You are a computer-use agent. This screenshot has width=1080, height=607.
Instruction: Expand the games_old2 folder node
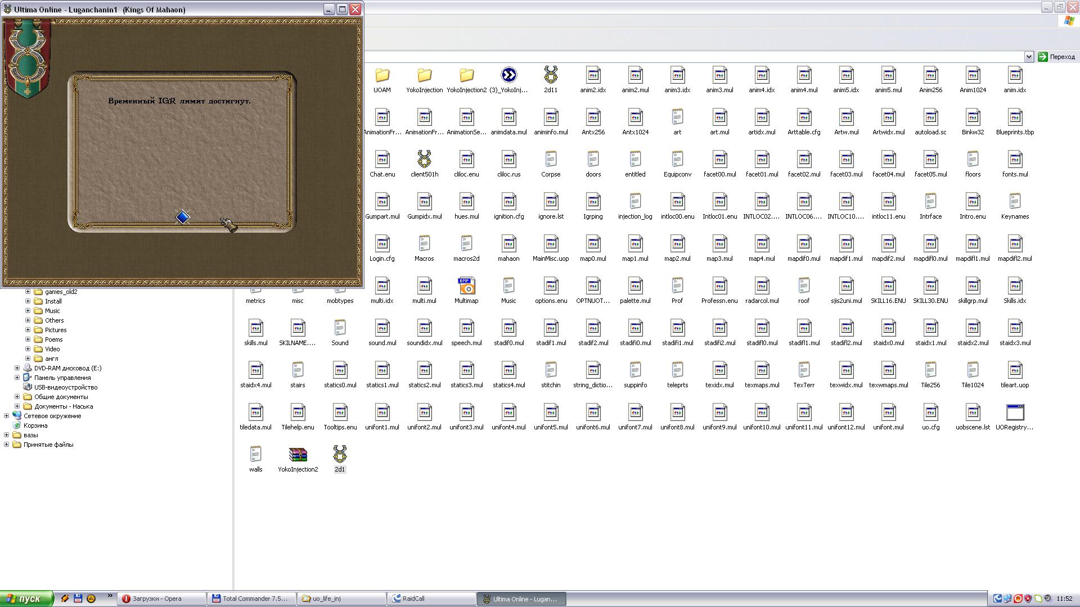coord(28,292)
